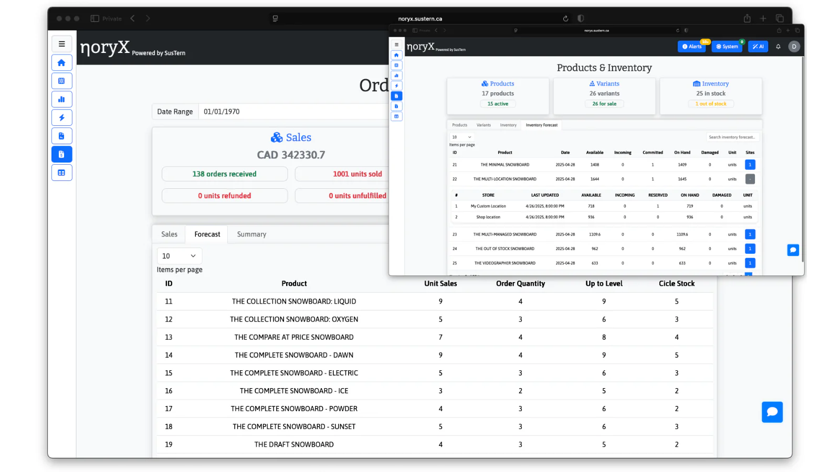
Task: Expand sites for The Minimal Snowboard row
Action: click(750, 165)
